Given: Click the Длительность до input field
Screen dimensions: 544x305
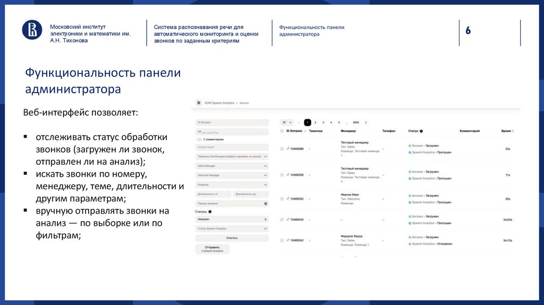Looking at the screenshot, I should pos(251,194).
